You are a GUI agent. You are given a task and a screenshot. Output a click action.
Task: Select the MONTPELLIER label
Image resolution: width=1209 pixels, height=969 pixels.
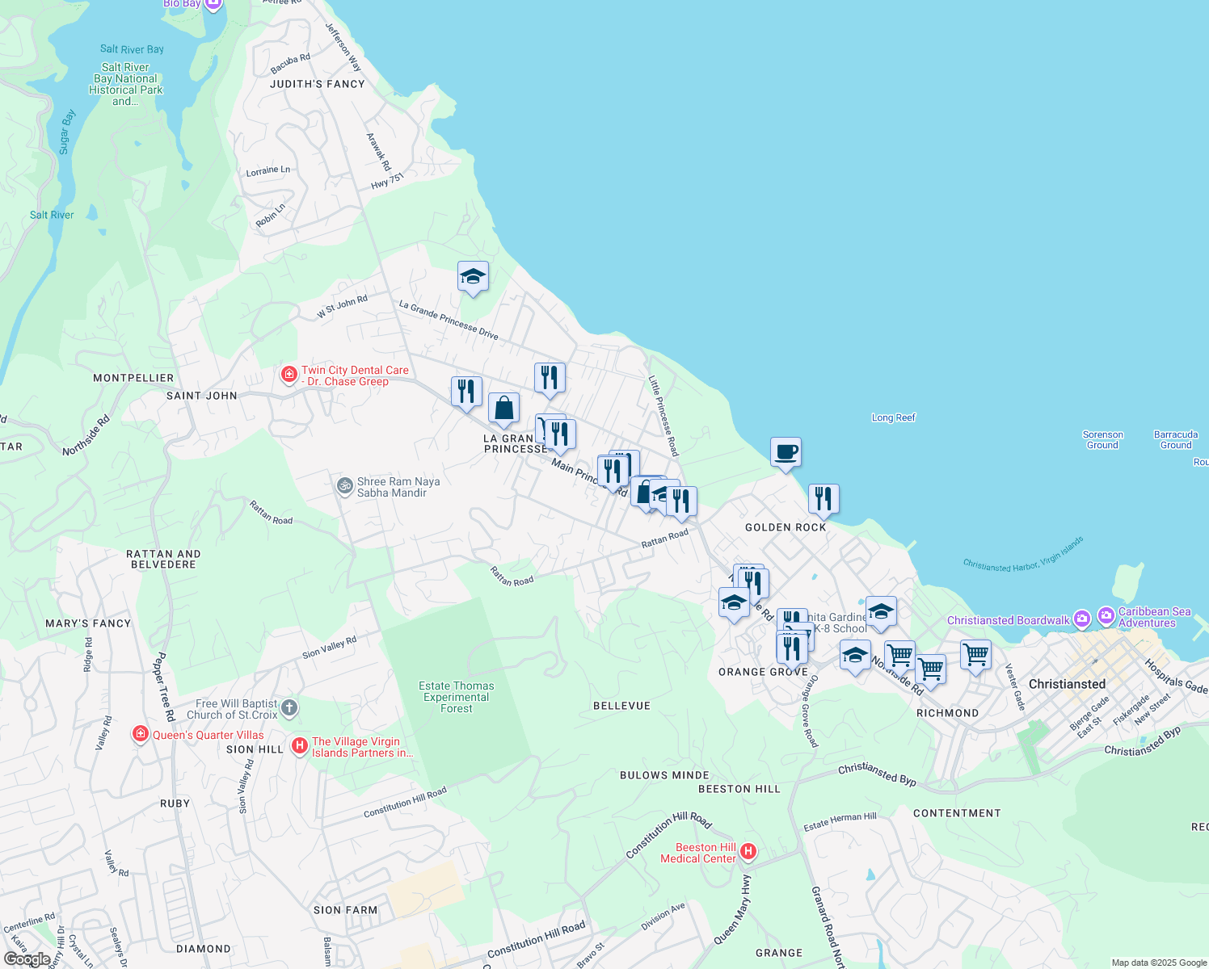(x=133, y=378)
